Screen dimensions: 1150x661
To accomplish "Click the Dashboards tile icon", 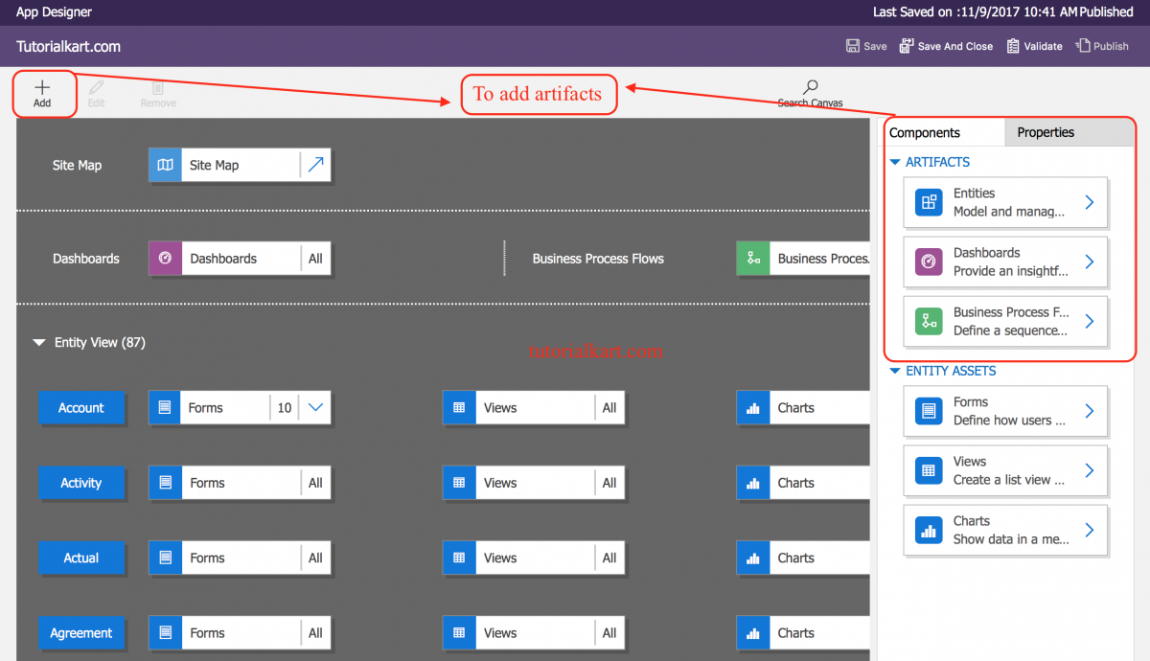I will [164, 258].
